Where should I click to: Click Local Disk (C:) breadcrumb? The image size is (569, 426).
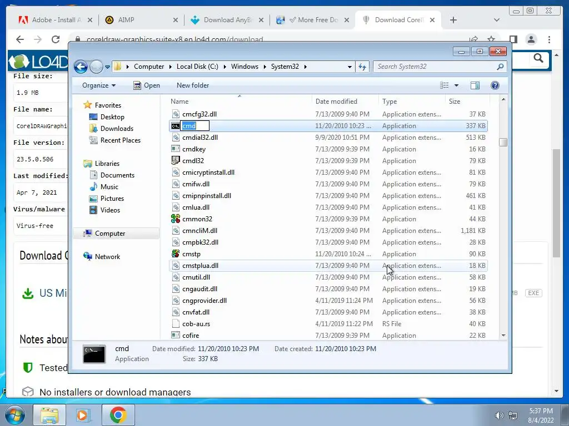(197, 67)
